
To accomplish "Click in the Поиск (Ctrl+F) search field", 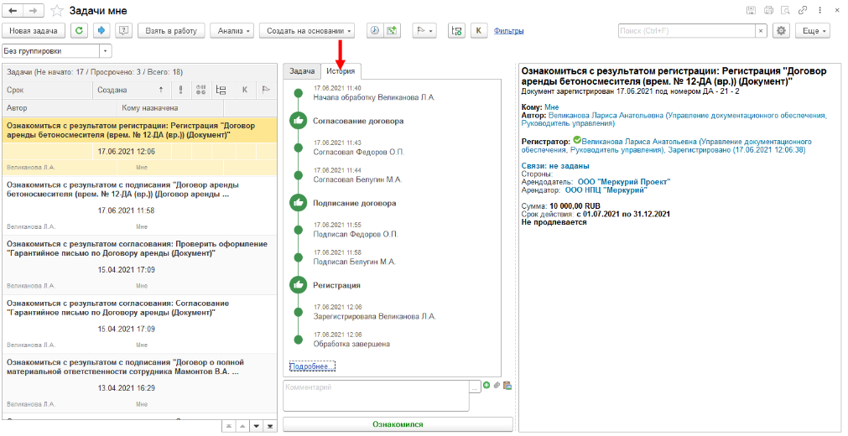I will click(x=687, y=31).
